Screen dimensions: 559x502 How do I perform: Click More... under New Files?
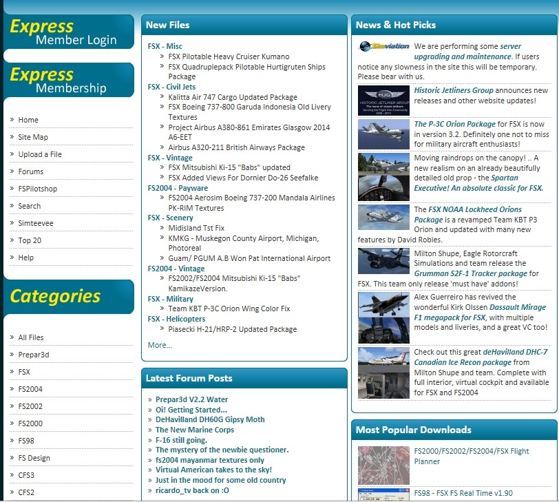click(x=160, y=345)
